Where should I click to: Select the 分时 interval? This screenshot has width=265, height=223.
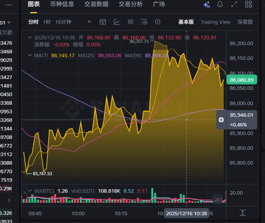pos(33,22)
